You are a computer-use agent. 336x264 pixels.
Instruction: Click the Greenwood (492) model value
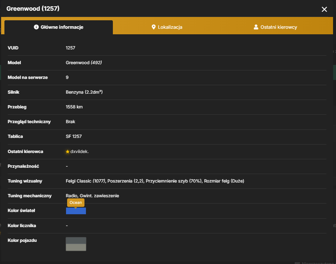tap(84, 63)
